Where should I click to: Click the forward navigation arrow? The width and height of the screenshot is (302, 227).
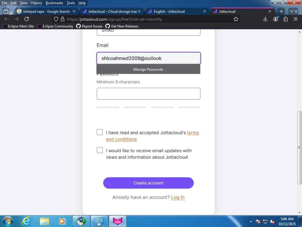pyautogui.click(x=17, y=19)
